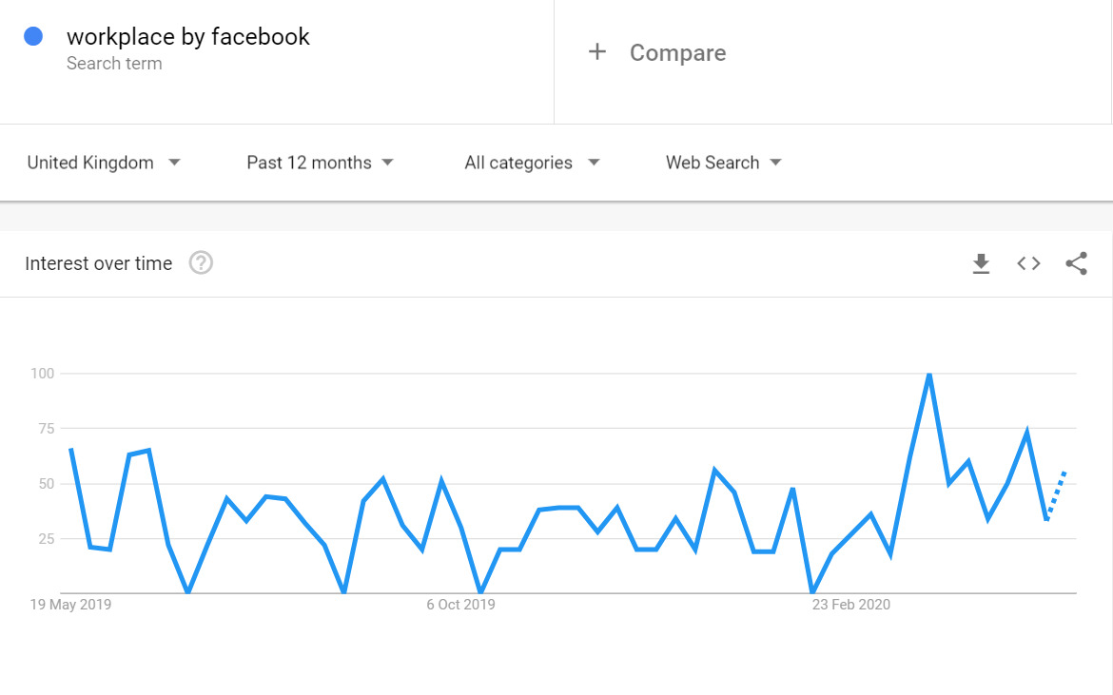Click the 100 value on y-axis

pyautogui.click(x=42, y=373)
